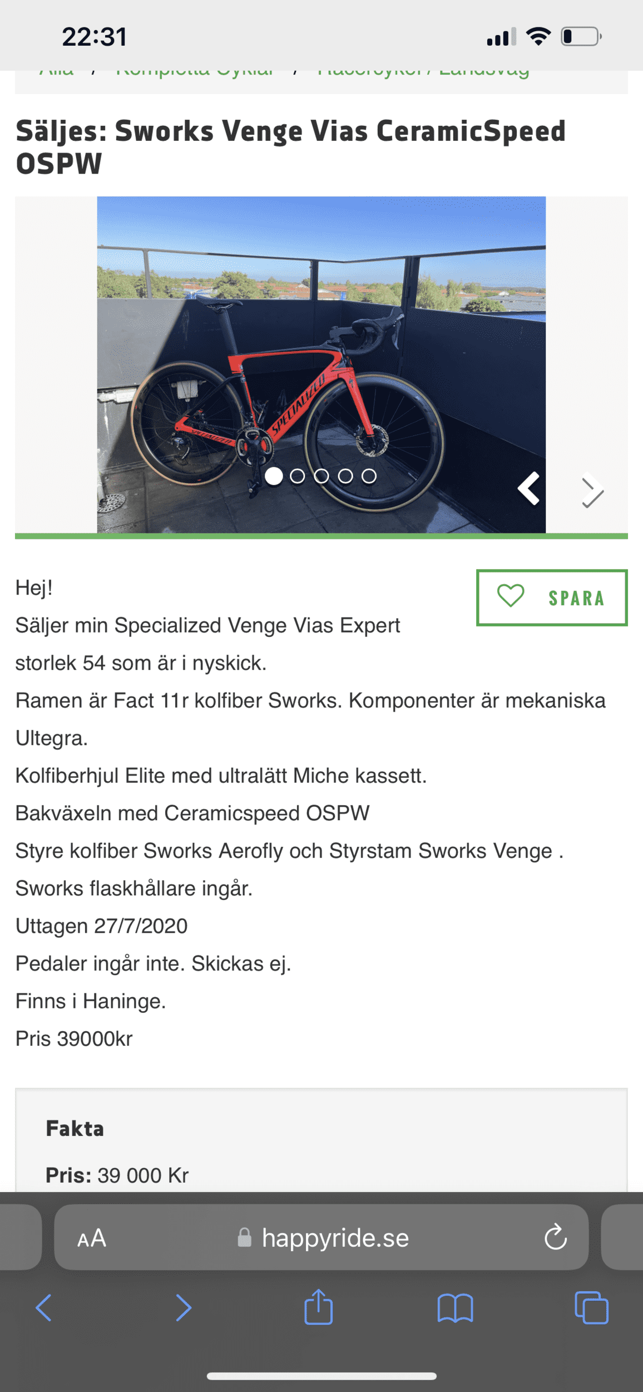Show next bike photo
Screen dimensions: 643x1392
(592, 491)
